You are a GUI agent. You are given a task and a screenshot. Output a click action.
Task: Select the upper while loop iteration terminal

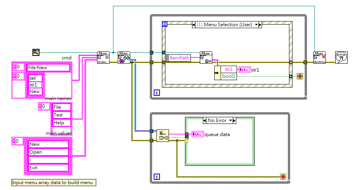pos(157,93)
